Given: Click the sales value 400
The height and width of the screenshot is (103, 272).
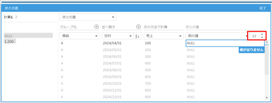Looking at the screenshot, I should pyautogui.click(x=148, y=63).
